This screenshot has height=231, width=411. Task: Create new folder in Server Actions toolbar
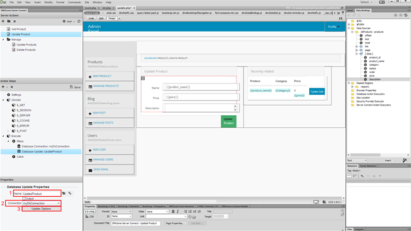coord(9,21)
